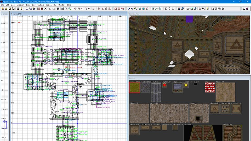
Task: Select the red CLIP texture thumbnail
Action: point(209,87)
